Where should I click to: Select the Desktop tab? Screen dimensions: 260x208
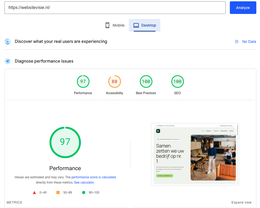click(x=145, y=25)
